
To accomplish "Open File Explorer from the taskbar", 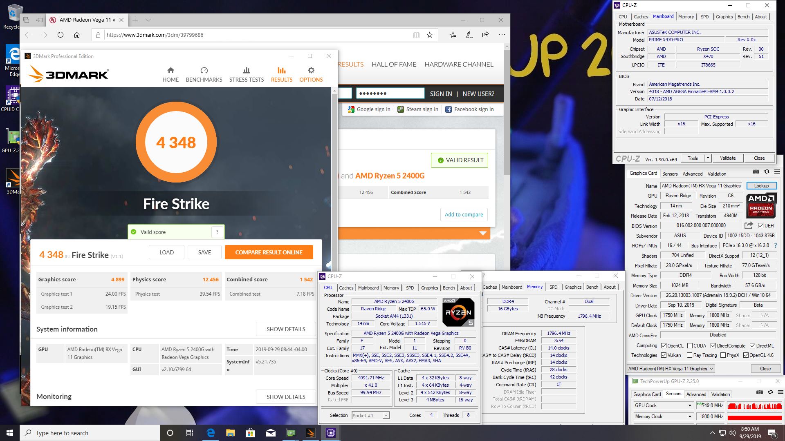I will point(230,433).
